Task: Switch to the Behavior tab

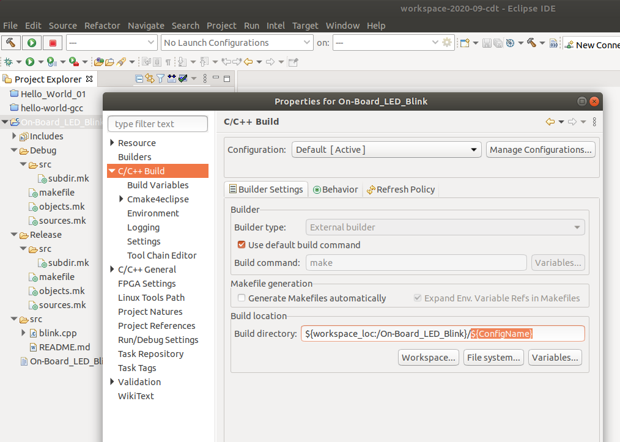Action: (335, 190)
